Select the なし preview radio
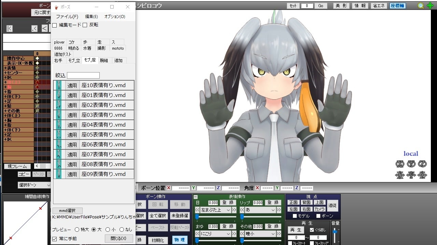Screen dimensions: 437x245 coord(122,230)
